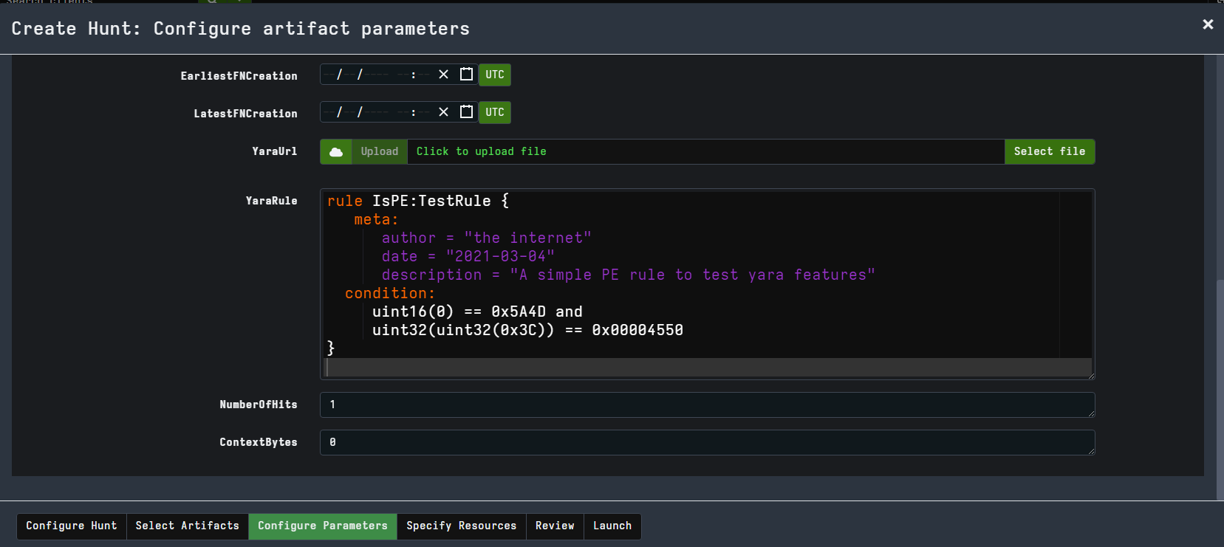Screen dimensions: 1224x547
Task: Click the 'uint16(0) == 0x5A4D and' line
Action: click(x=477, y=312)
